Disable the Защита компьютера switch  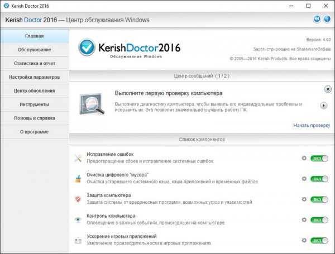[319, 199]
